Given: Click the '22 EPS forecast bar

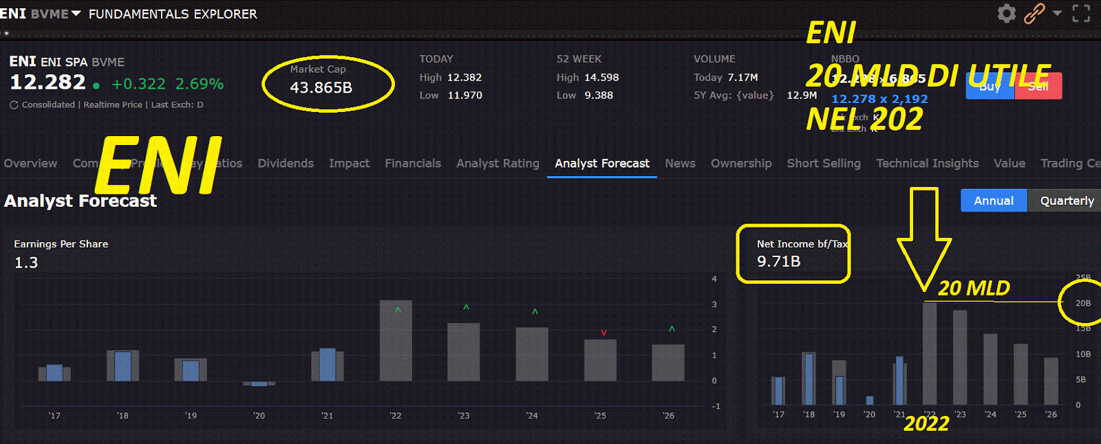Looking at the screenshot, I should [396, 341].
